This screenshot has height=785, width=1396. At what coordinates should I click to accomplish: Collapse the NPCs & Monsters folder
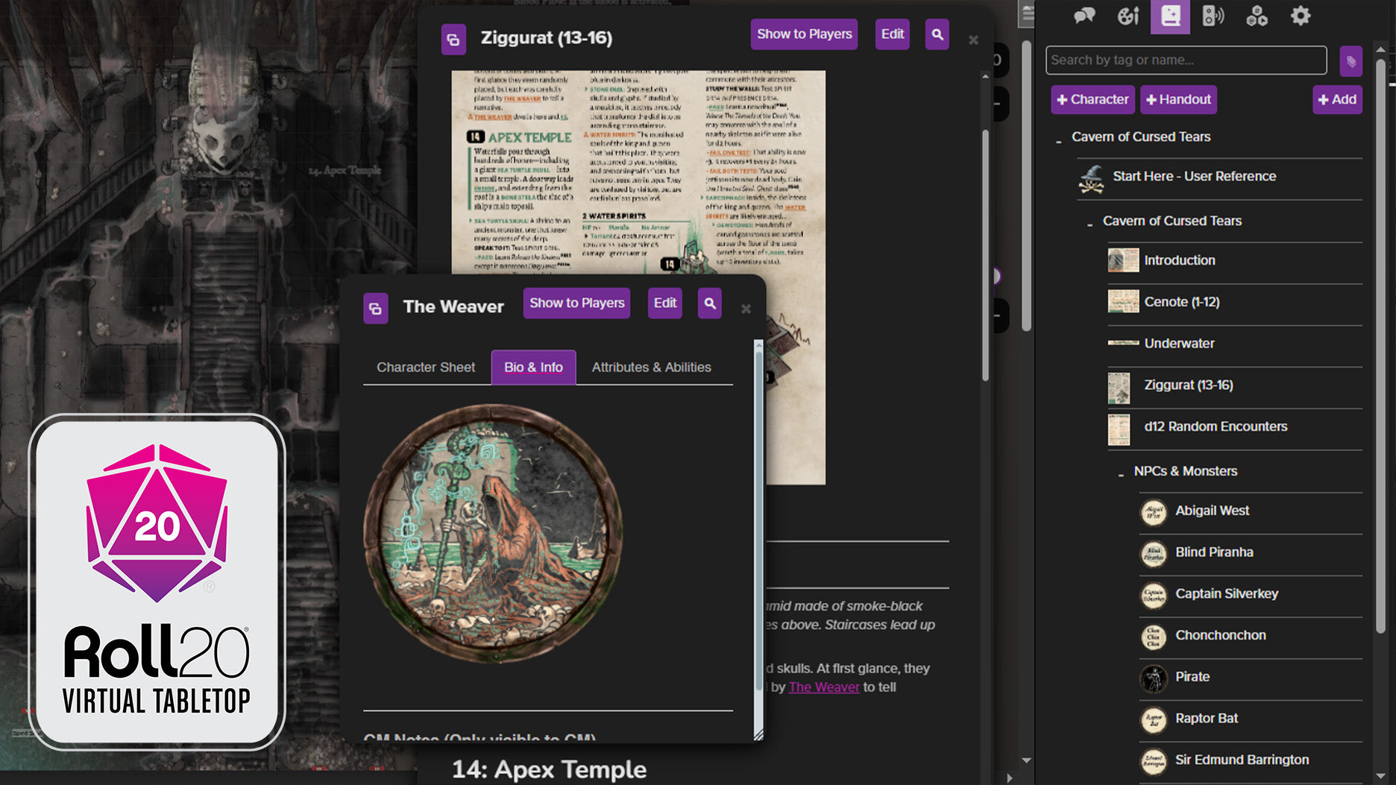pyautogui.click(x=1121, y=473)
